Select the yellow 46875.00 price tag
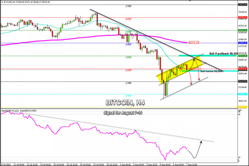The width and height of the screenshot is (249, 166). coord(242,107)
